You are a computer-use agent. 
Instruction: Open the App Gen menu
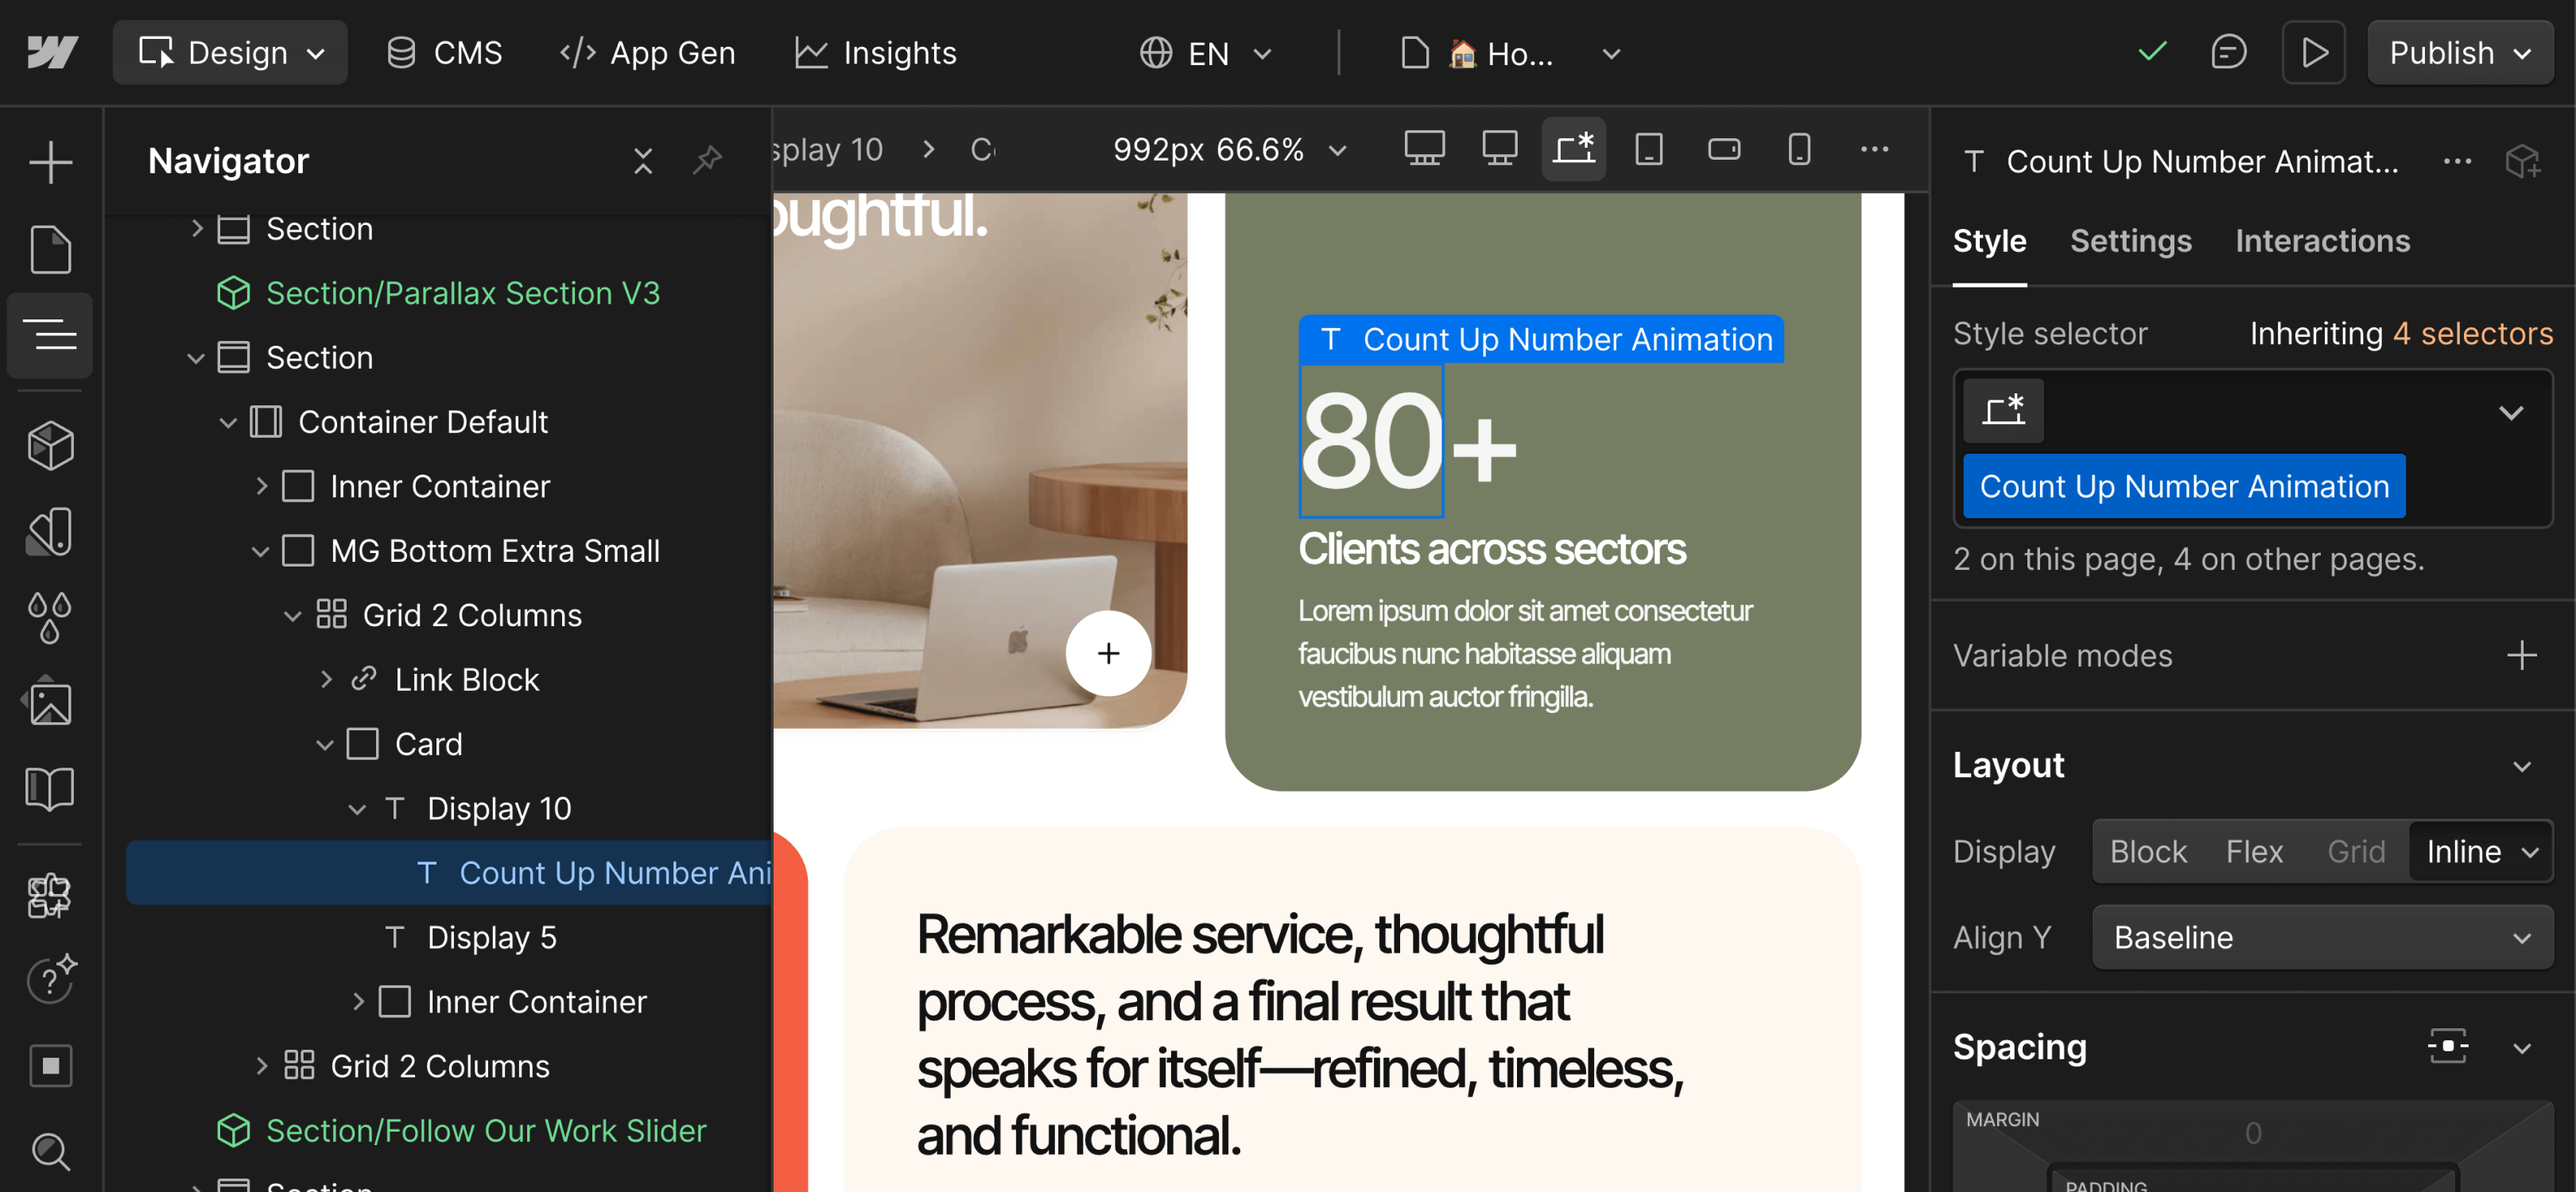[x=647, y=52]
